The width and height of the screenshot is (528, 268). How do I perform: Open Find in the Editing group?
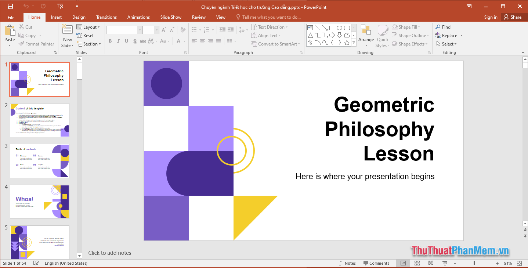(x=444, y=26)
